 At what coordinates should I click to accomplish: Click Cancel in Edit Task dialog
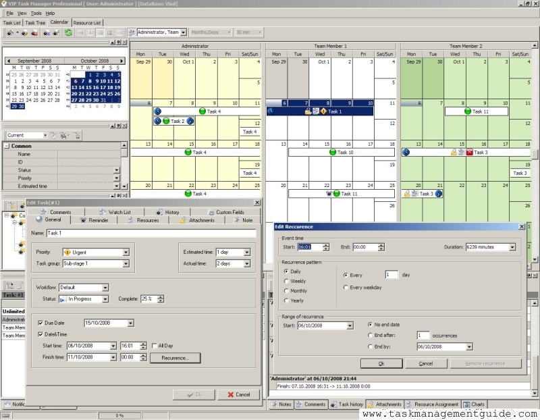coord(238,394)
